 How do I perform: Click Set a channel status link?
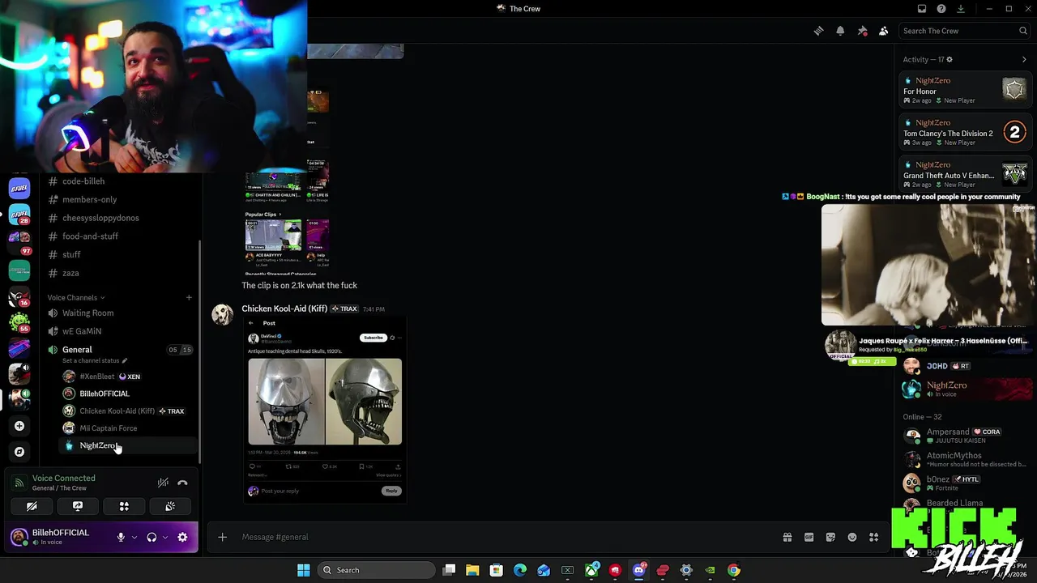95,360
